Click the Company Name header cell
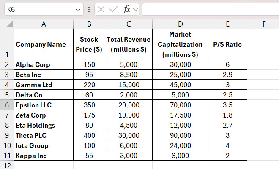 click(44, 44)
